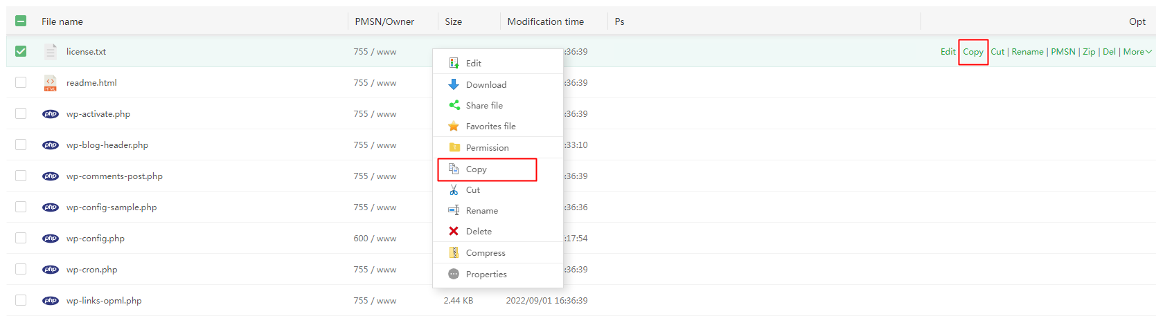Click the Favorites star icon

[x=454, y=126]
